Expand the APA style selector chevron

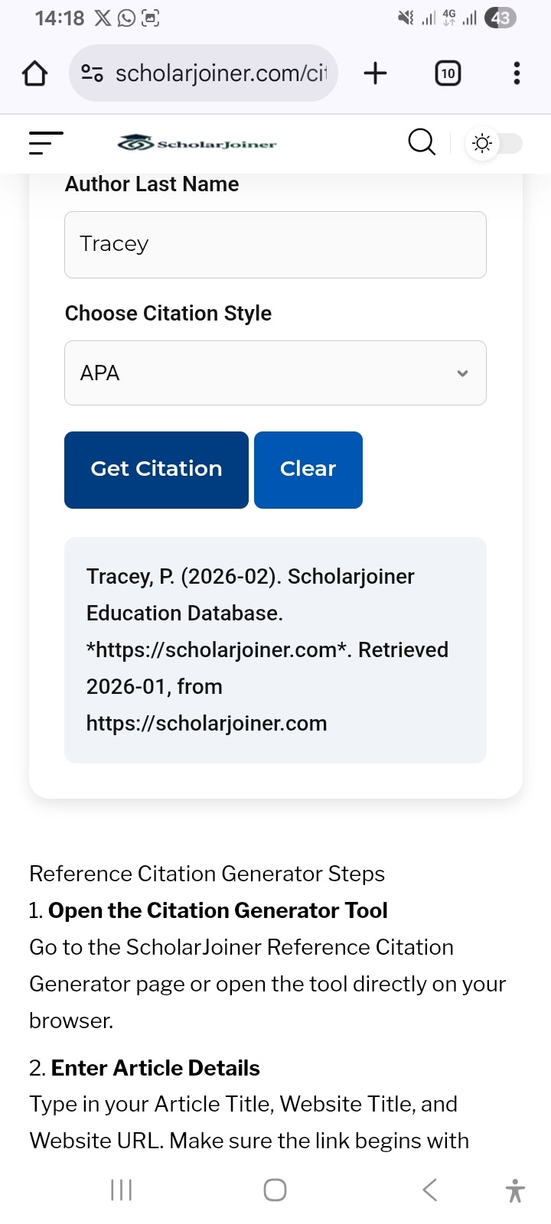coord(462,373)
